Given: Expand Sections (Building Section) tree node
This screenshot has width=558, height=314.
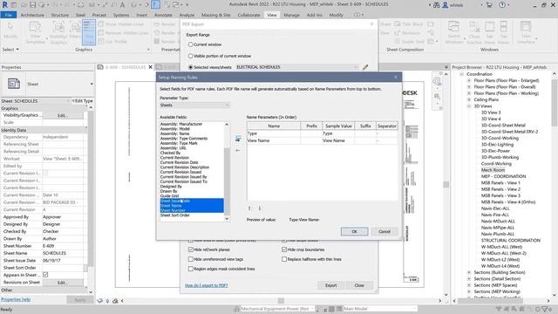Looking at the screenshot, I should [469, 272].
